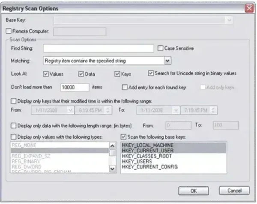Click the From time 6:19:45 PM spinner
Viewport: 257px width, 204px height.
(x=108, y=110)
